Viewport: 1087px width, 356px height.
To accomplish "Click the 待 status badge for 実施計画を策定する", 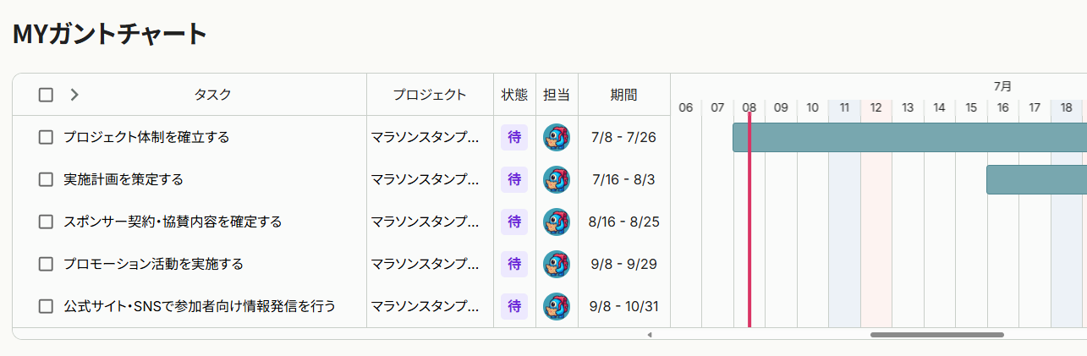I will 514,179.
